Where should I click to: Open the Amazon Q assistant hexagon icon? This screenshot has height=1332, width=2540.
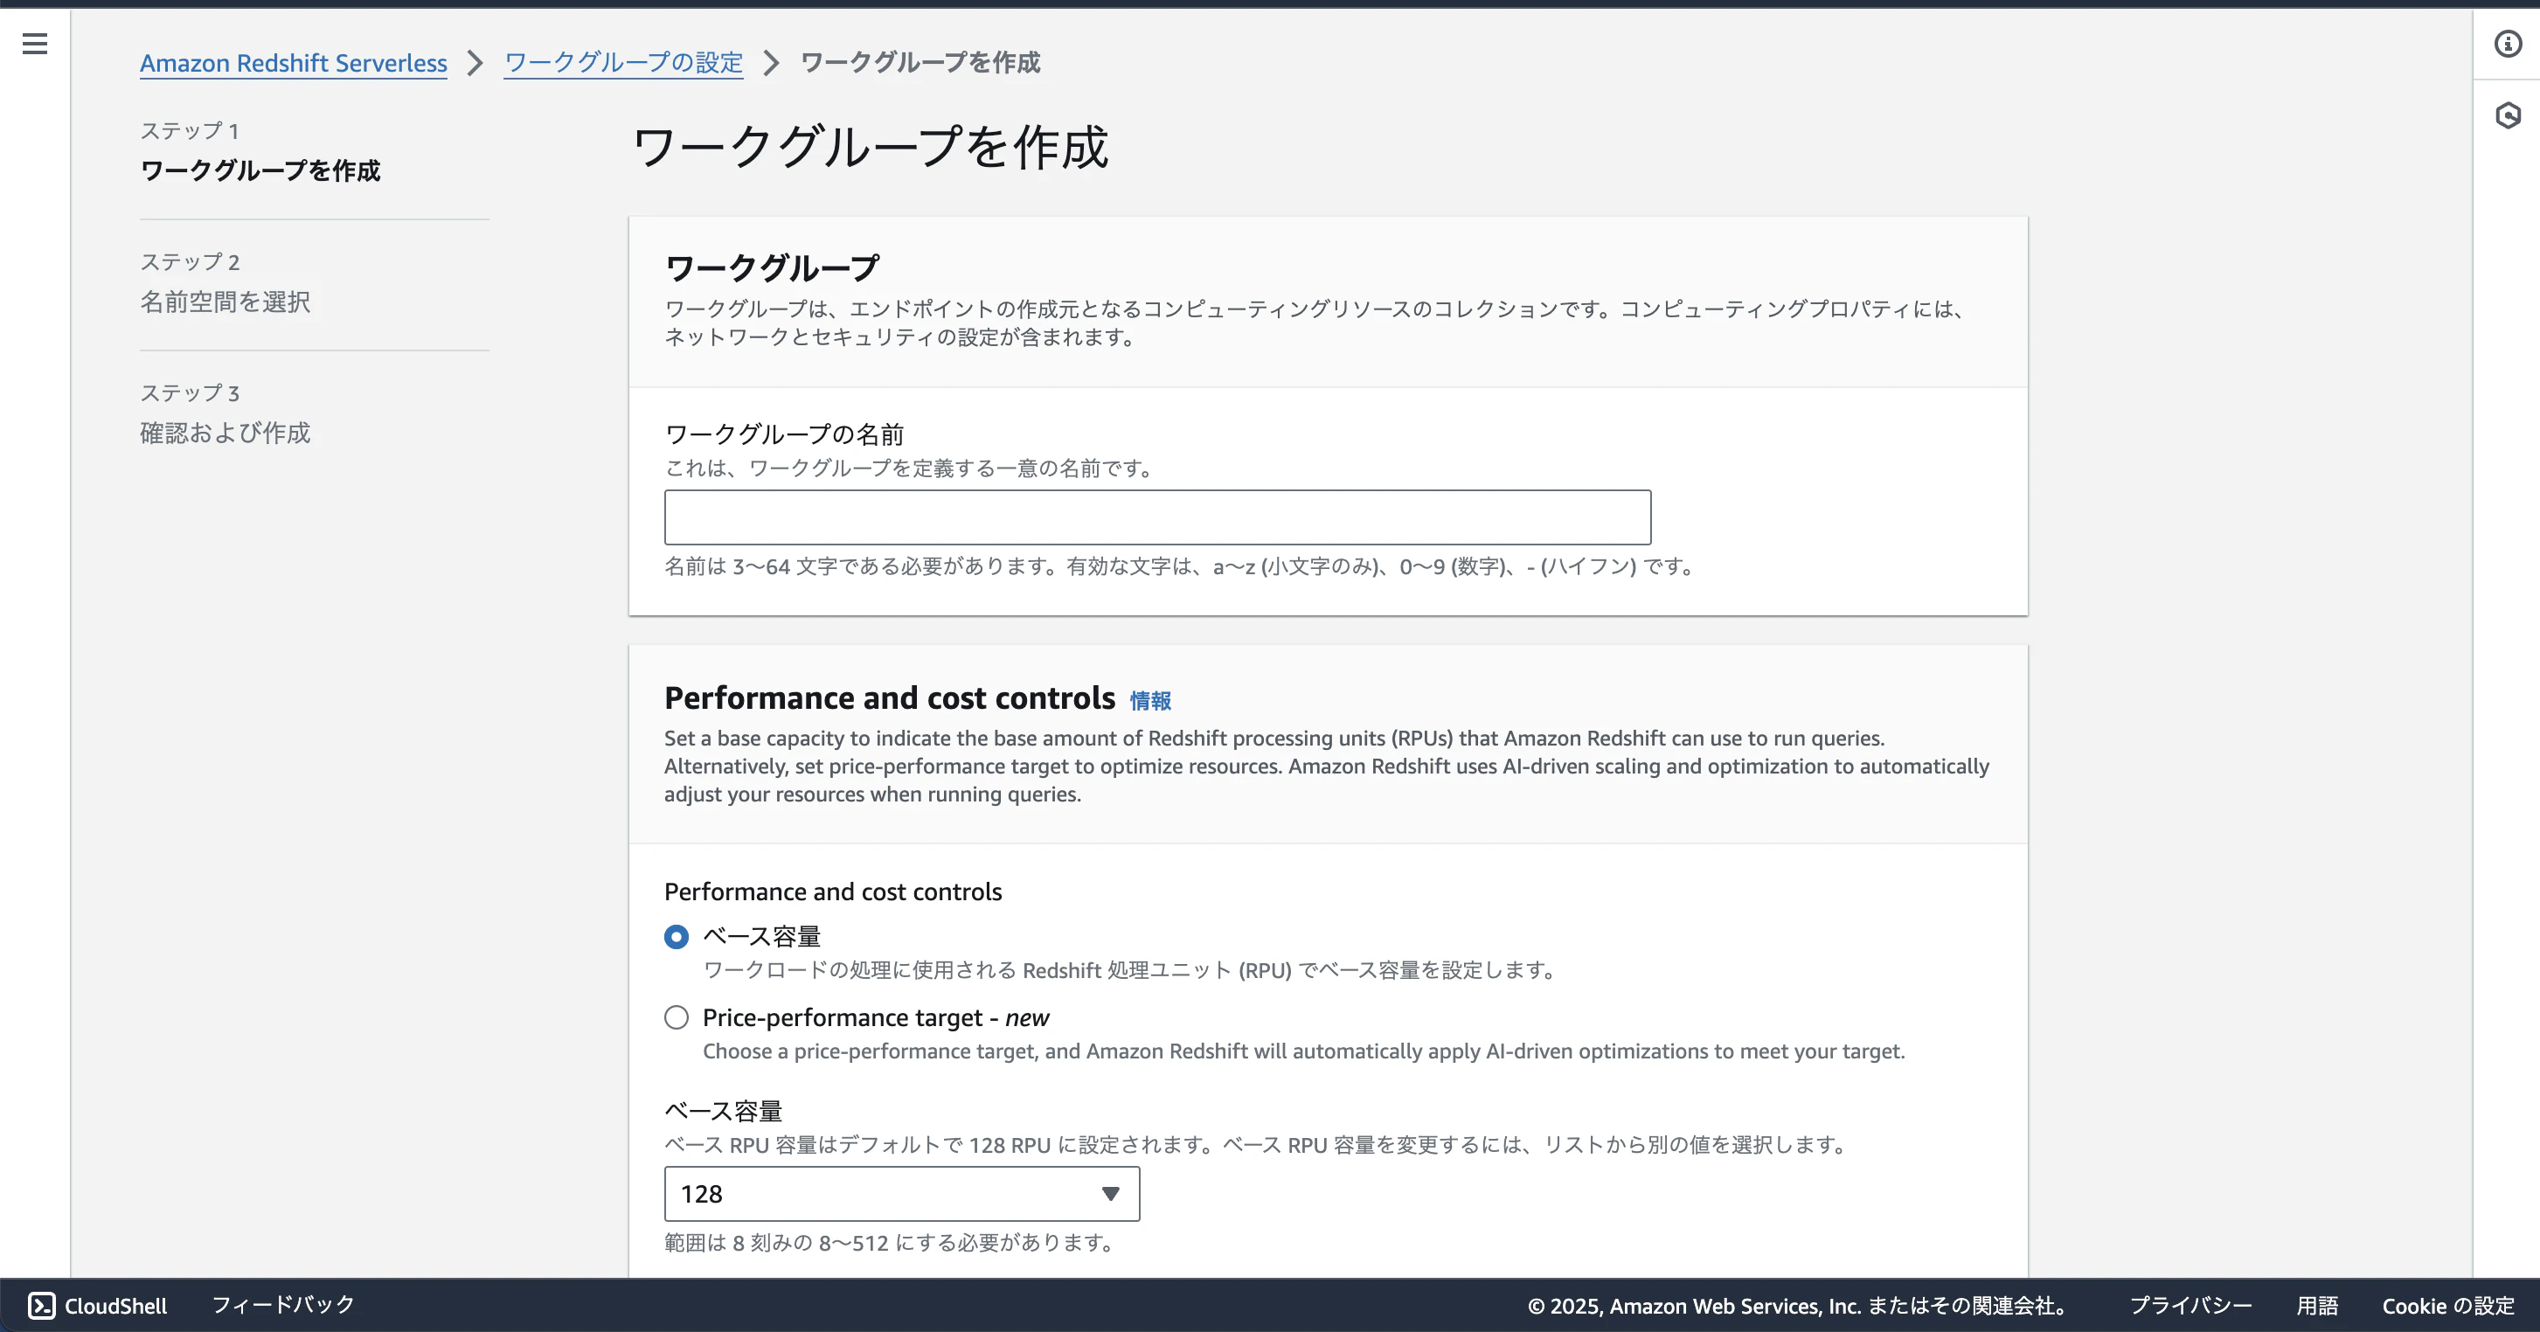pos(2509,115)
